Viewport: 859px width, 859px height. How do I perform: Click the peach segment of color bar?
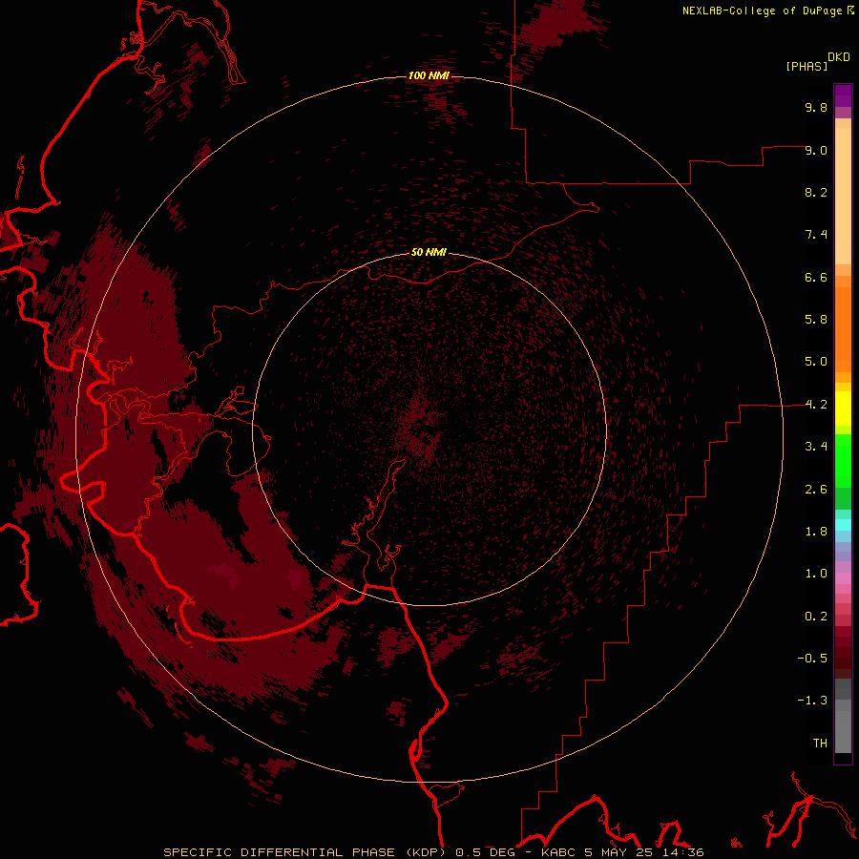(843, 196)
